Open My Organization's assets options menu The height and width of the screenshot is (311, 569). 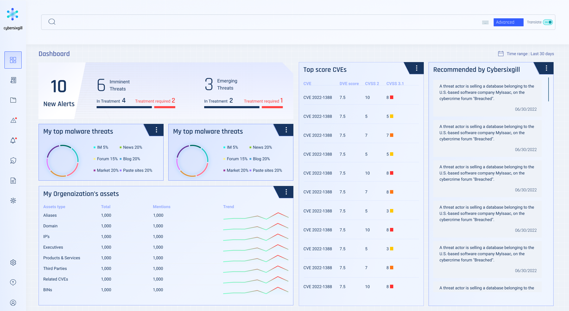coord(286,192)
